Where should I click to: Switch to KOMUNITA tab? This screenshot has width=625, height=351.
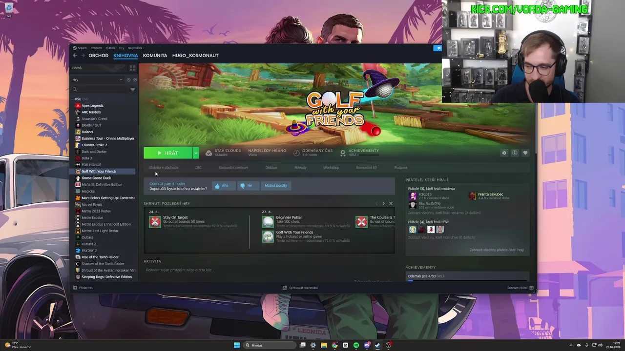155,56
